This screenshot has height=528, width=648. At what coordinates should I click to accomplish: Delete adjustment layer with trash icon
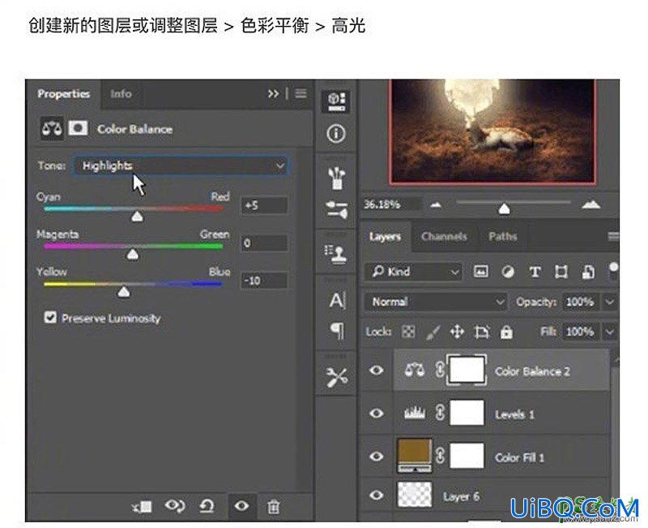273,506
